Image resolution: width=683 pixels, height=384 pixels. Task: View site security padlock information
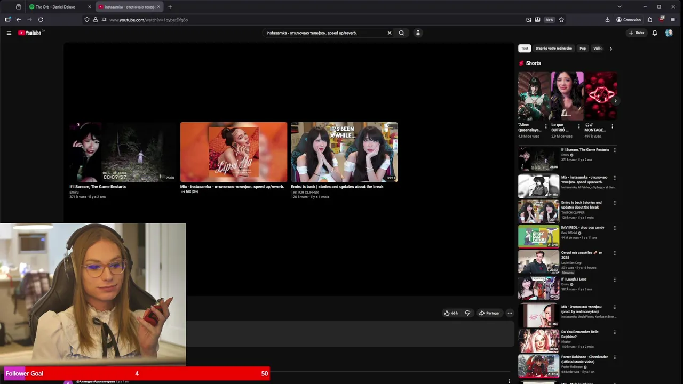click(x=96, y=20)
